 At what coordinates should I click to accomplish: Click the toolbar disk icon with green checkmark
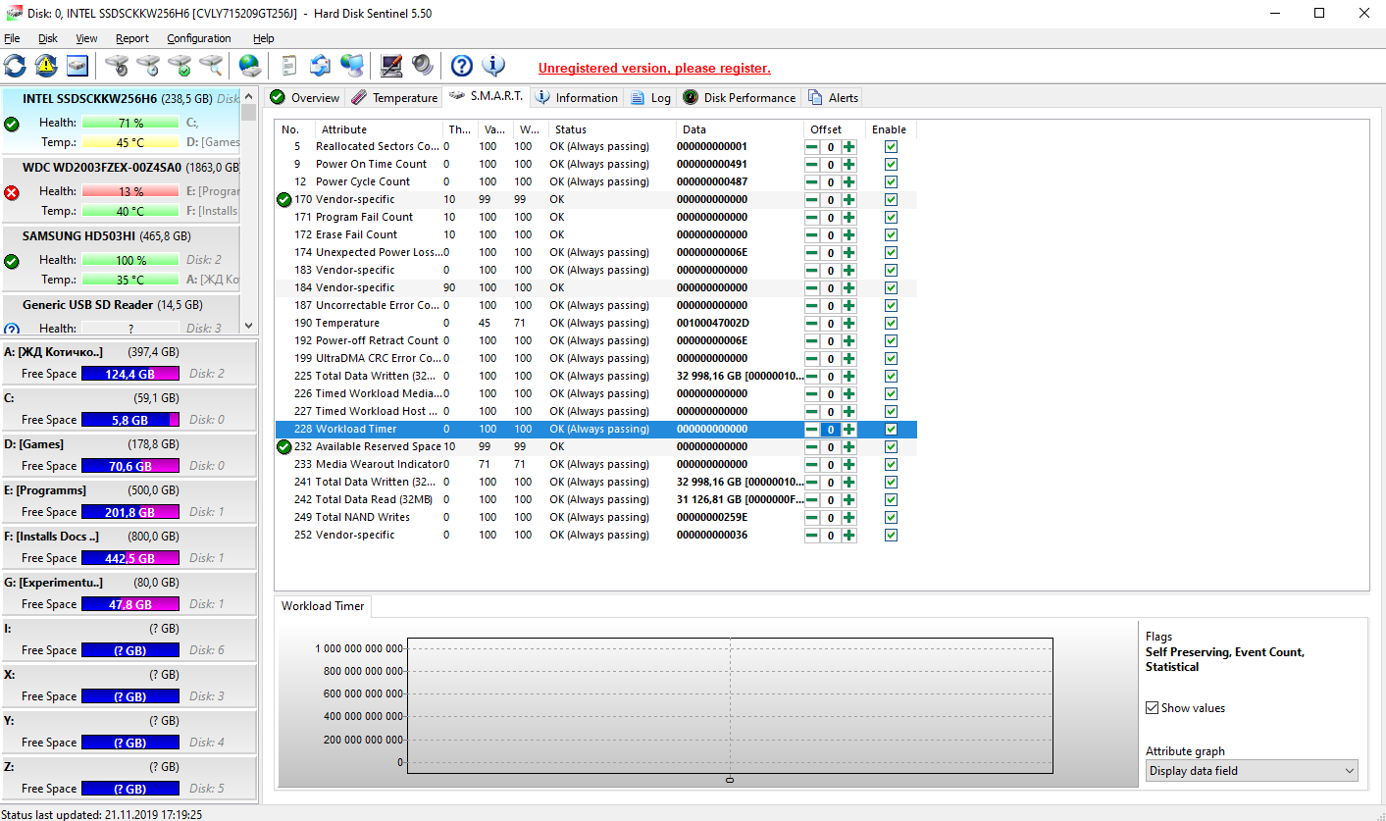[180, 66]
